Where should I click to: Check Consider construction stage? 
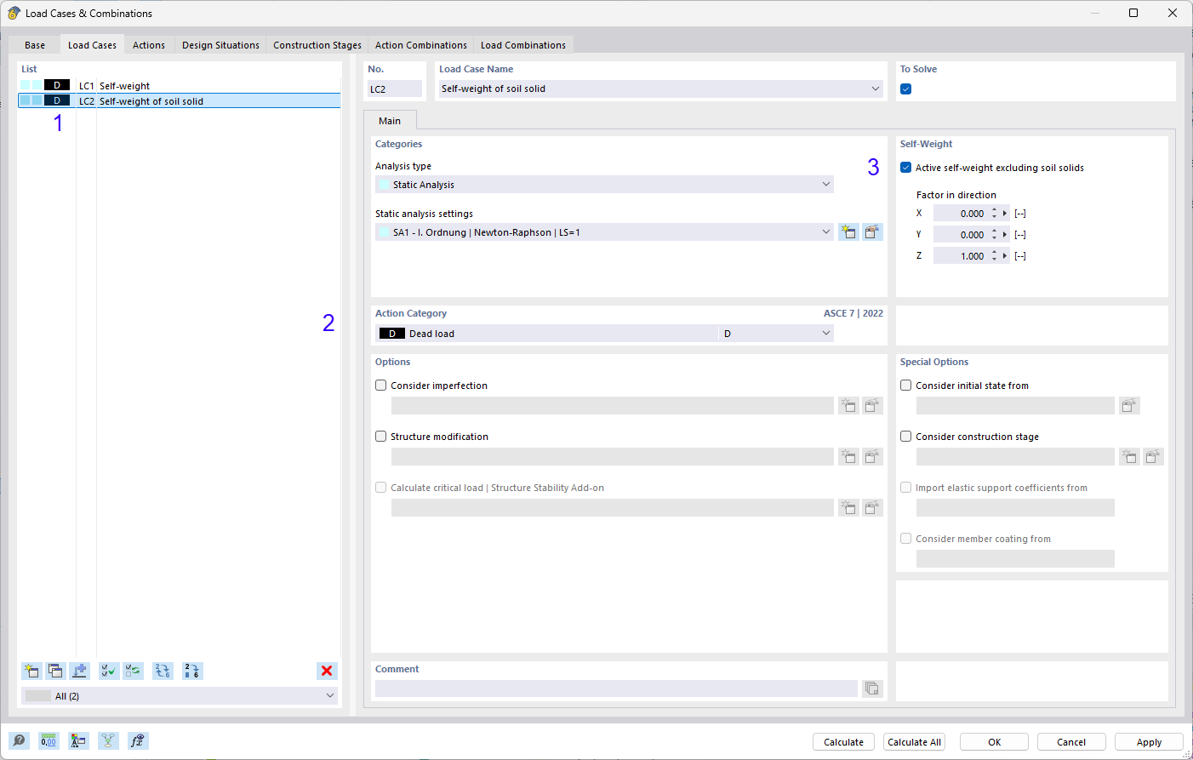(906, 437)
